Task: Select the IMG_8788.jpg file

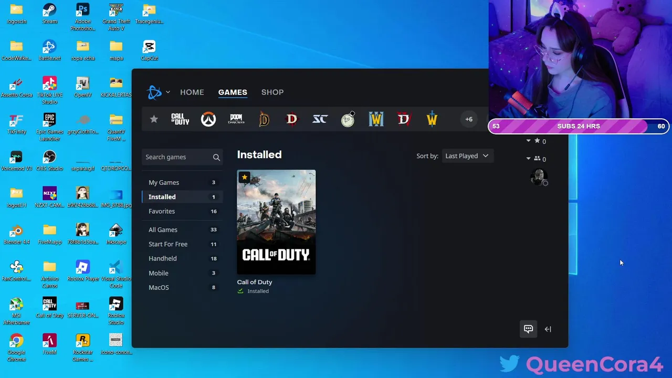Action: 116,197
